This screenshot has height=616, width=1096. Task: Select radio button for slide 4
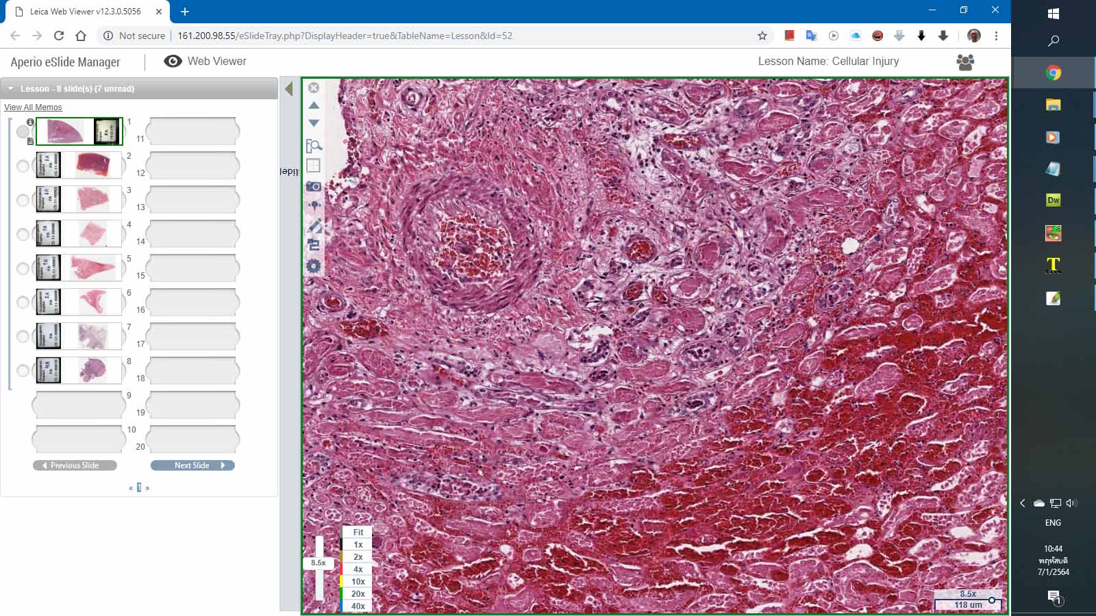(x=23, y=234)
